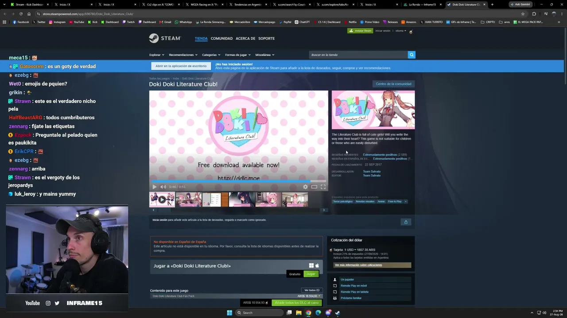The image size is (567, 318).
Task: Click the Instalar Steam button
Action: pyautogui.click(x=360, y=31)
